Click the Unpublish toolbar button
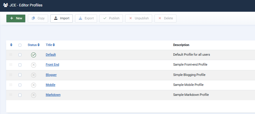 [x=139, y=18]
